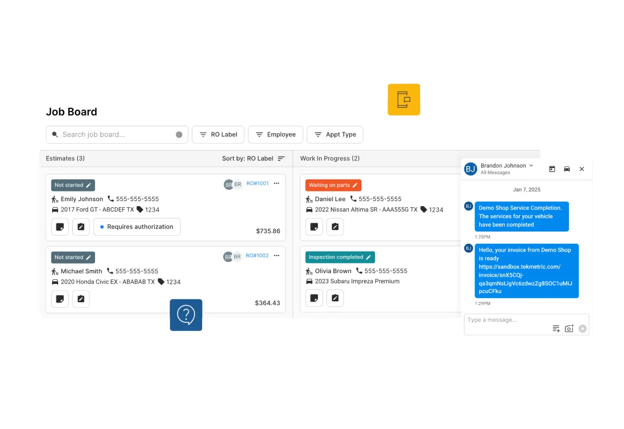The width and height of the screenshot is (624, 429).
Task: Change Sort by RO Label order
Action: pos(254,159)
